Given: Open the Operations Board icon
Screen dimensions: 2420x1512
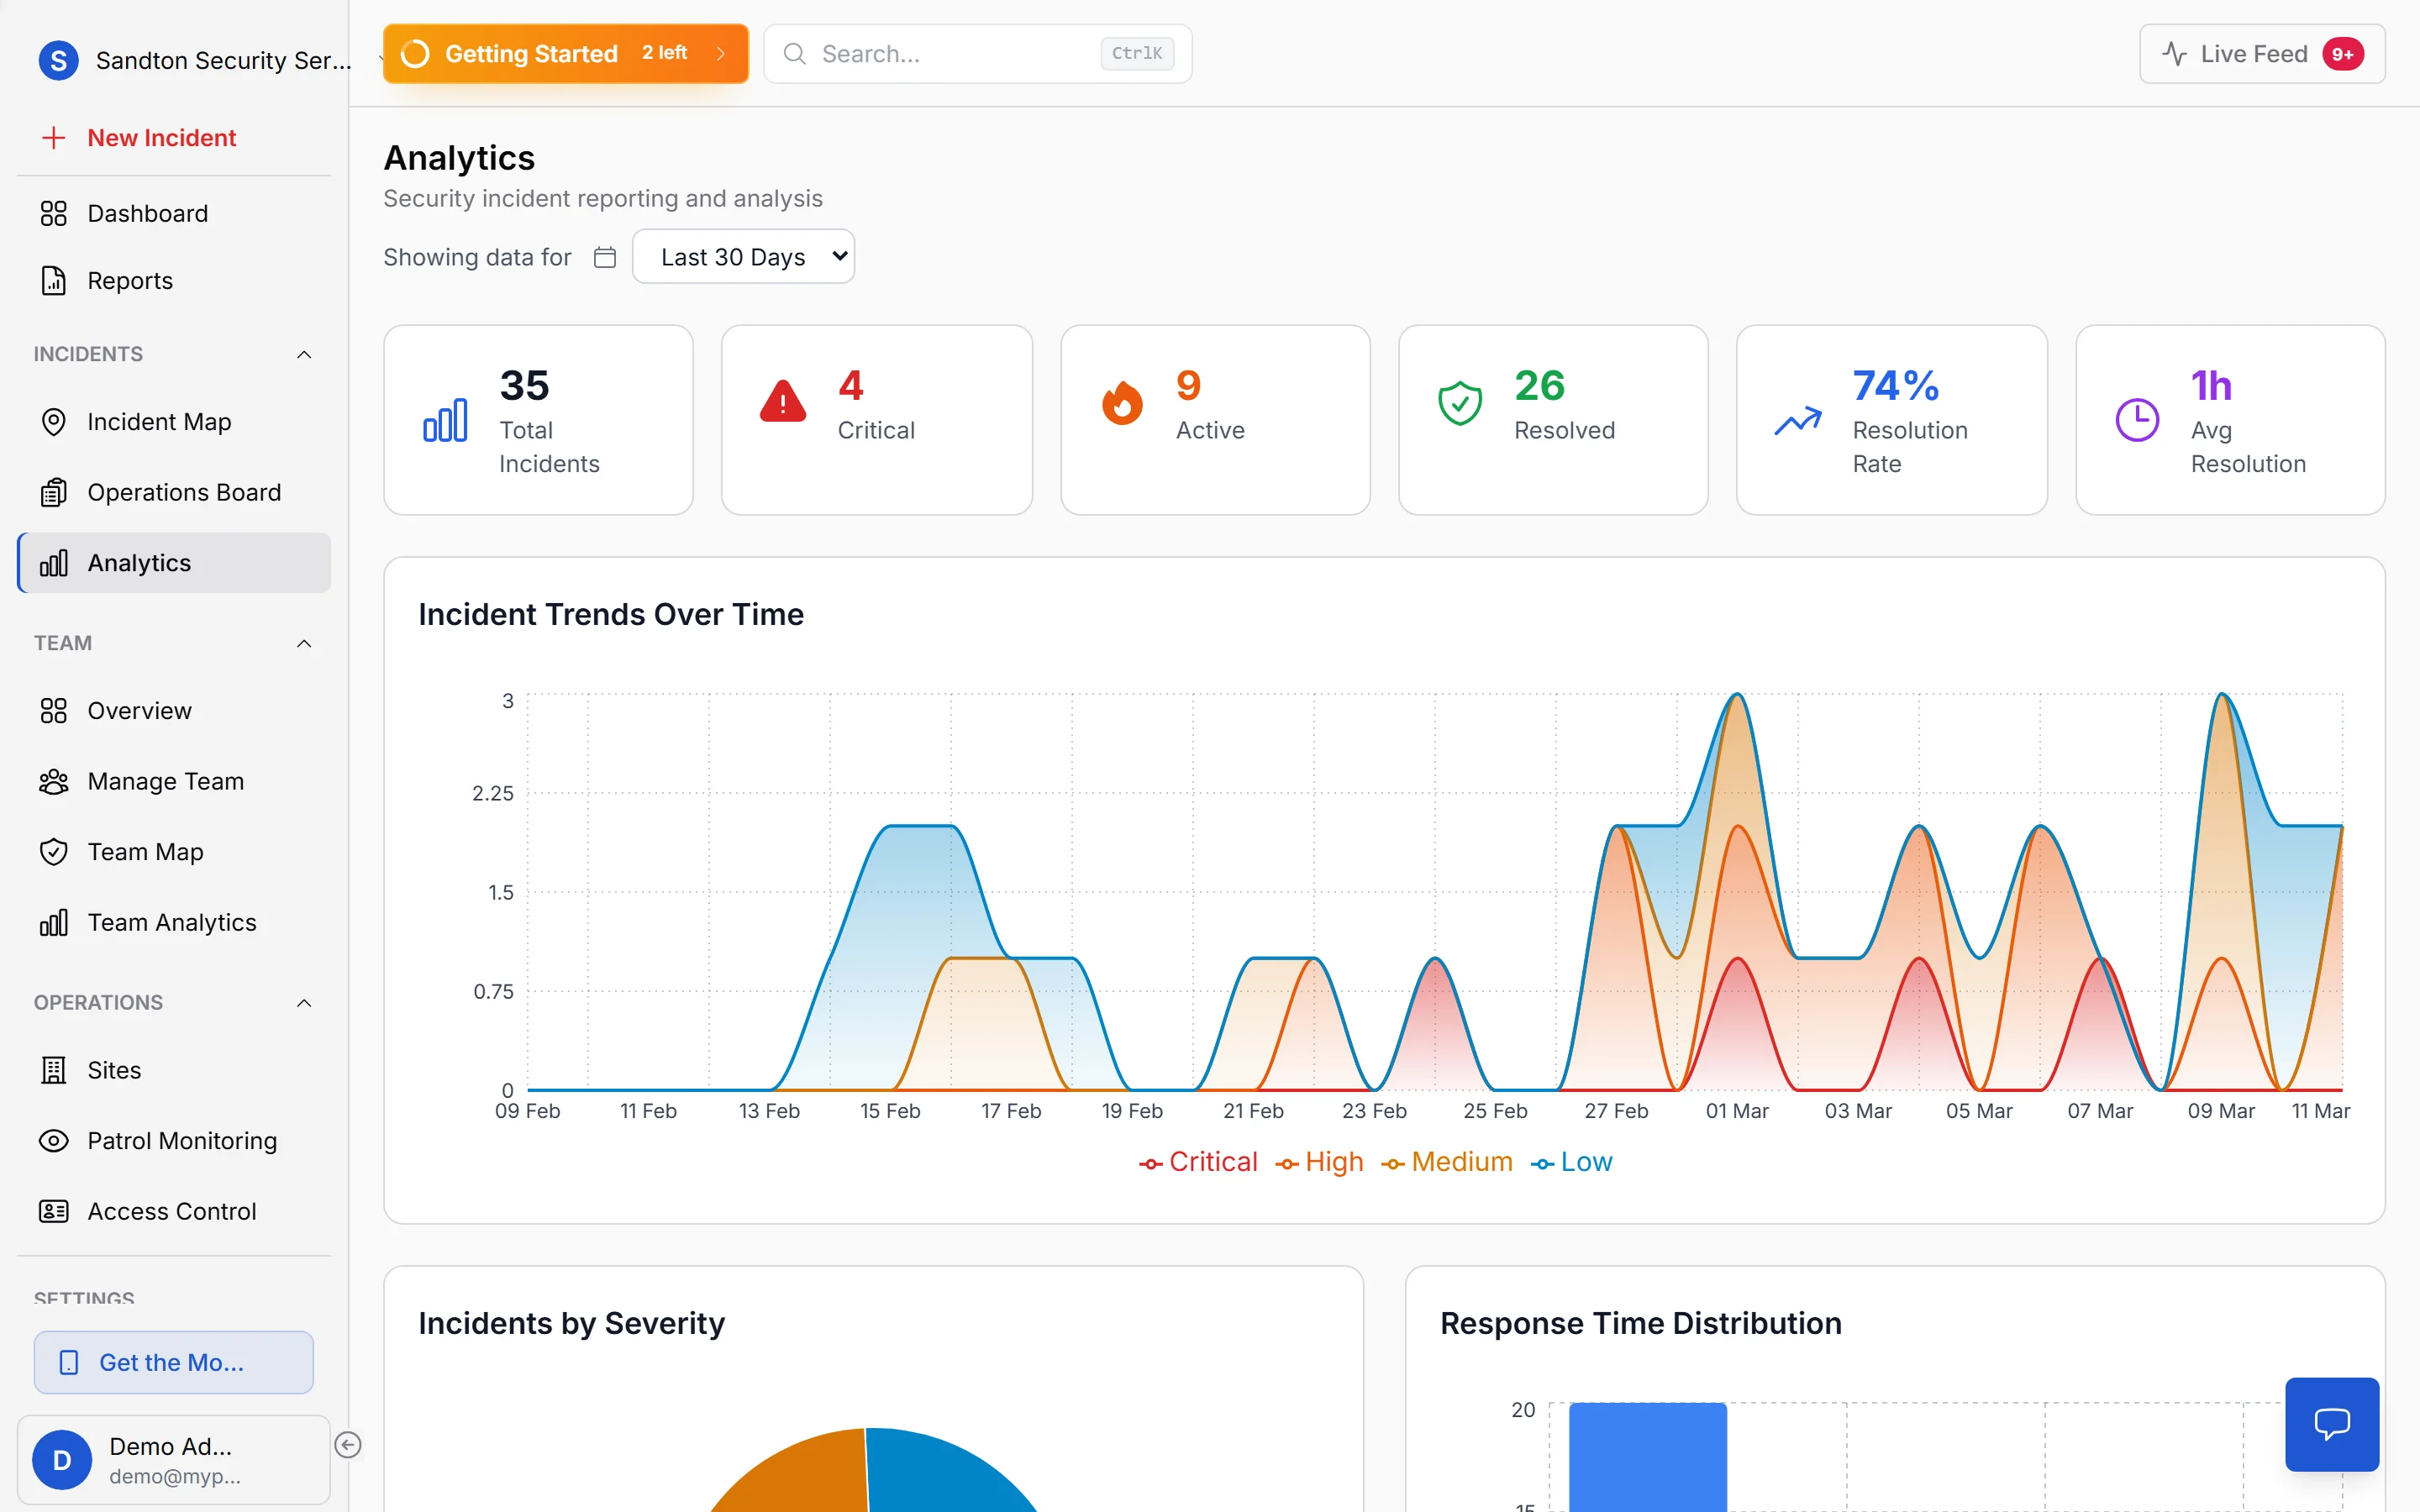Looking at the screenshot, I should pyautogui.click(x=55, y=492).
